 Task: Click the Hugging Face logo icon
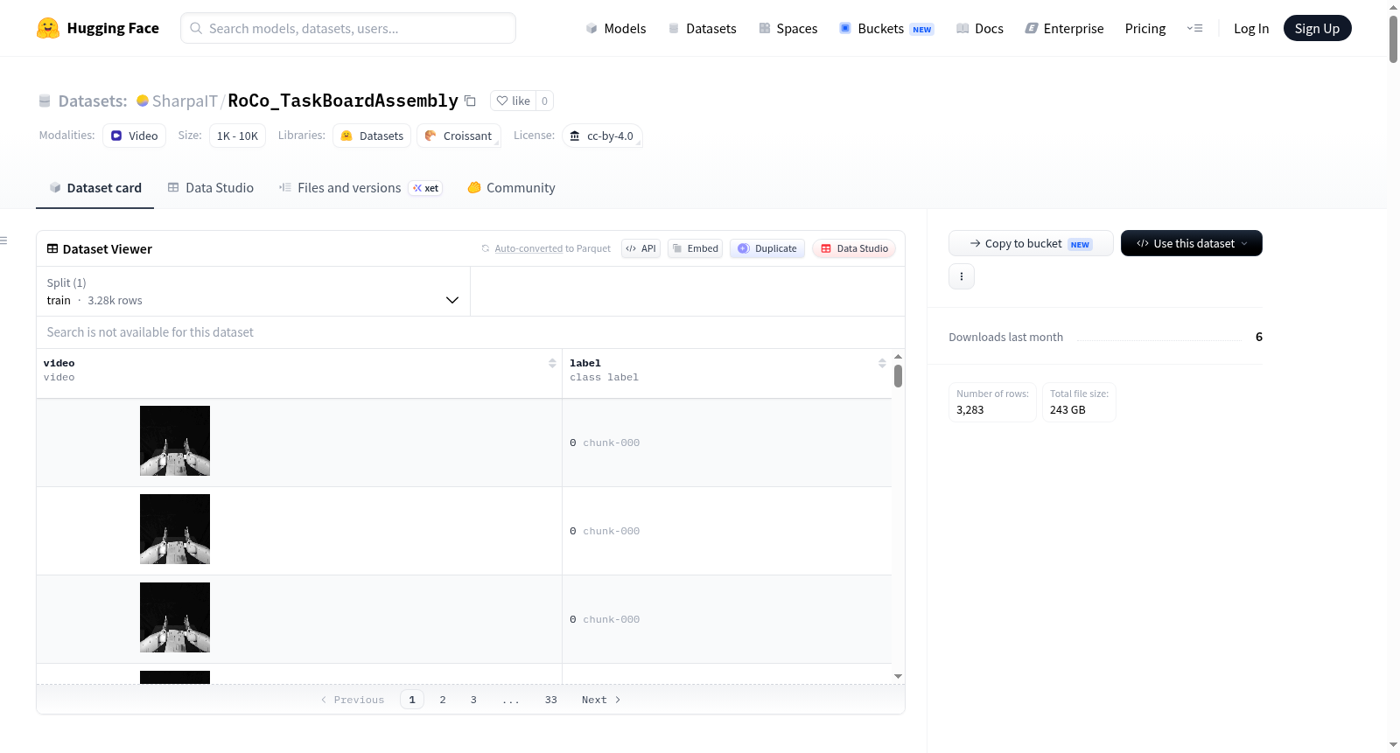tap(48, 28)
